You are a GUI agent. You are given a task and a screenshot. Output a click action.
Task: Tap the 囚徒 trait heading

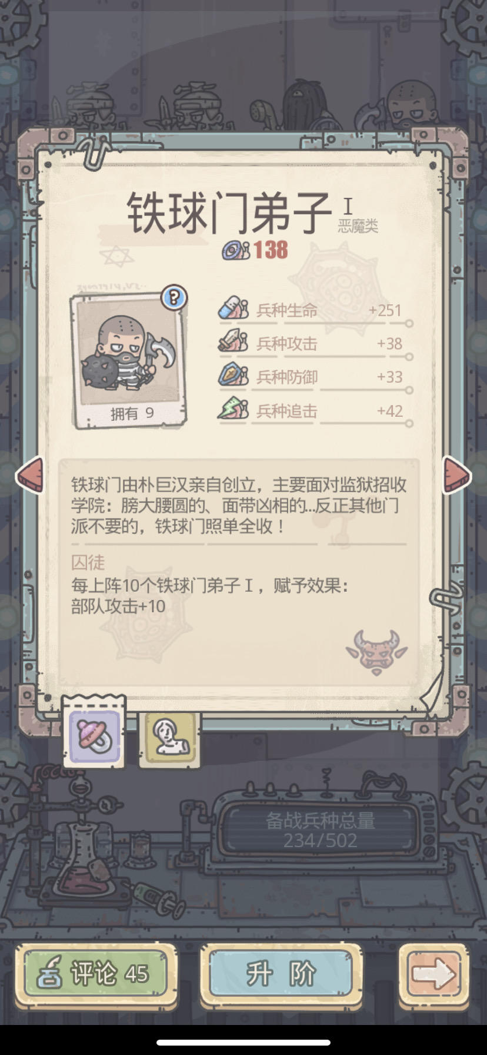click(x=88, y=562)
